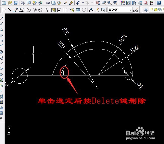The image size is (164, 144).
Task: Select Continue dimension tool
Action: 65,10
